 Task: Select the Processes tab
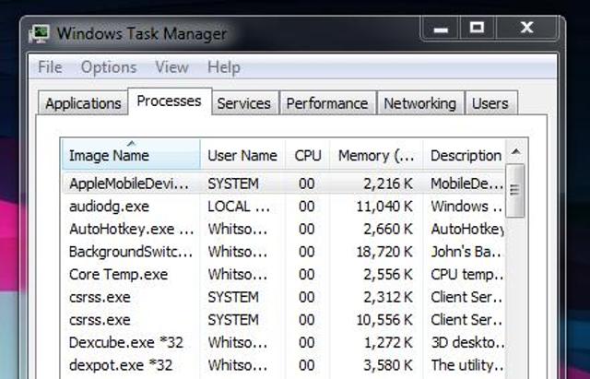coord(170,101)
